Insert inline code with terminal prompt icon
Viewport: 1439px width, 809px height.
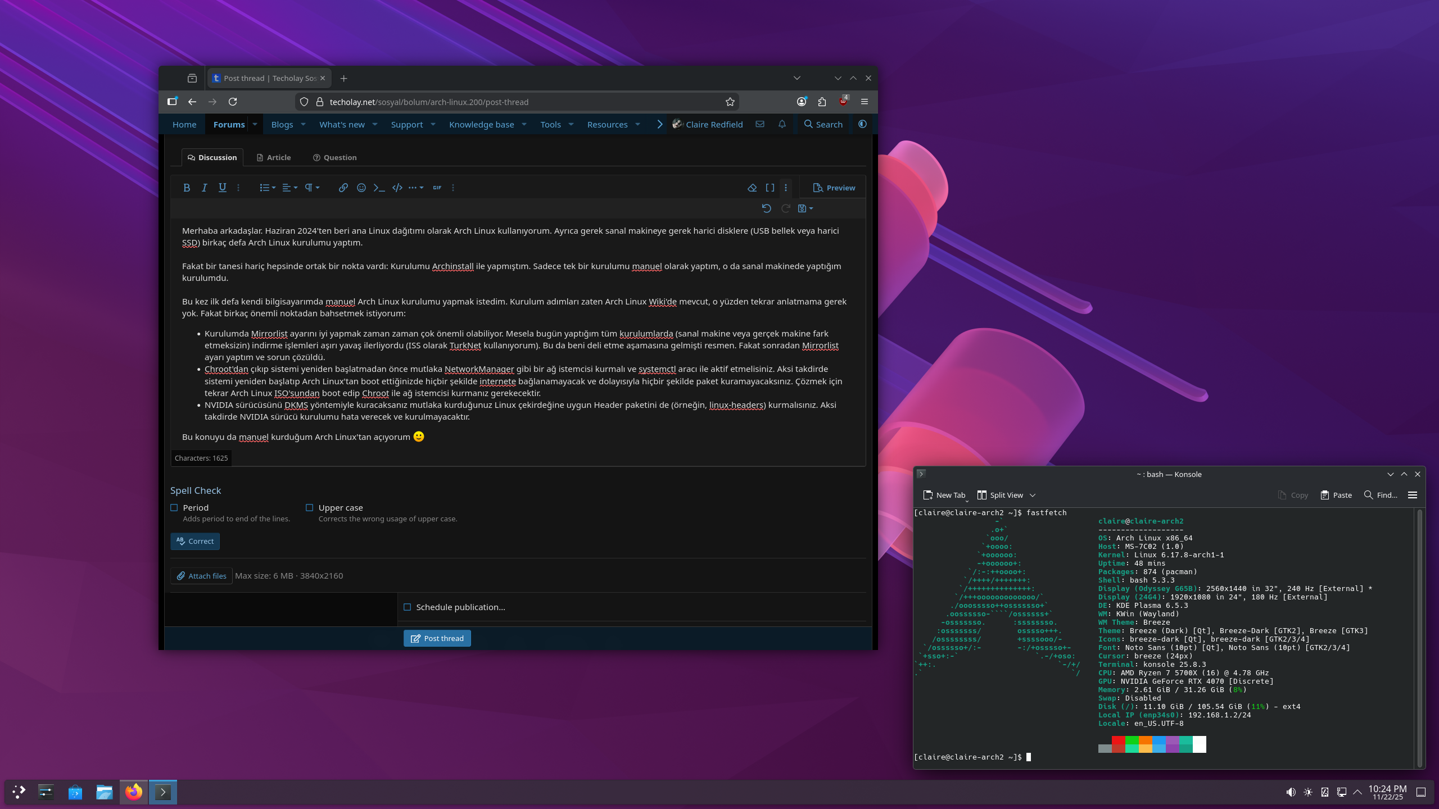pos(379,188)
